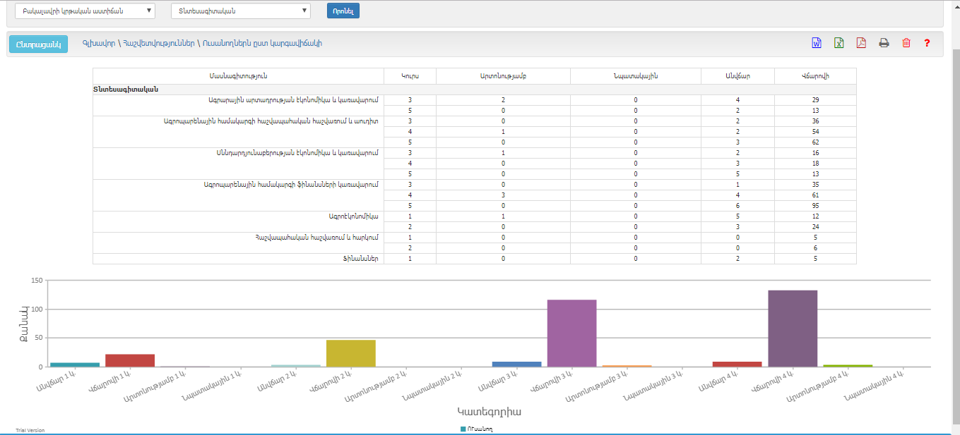
Task: Open the Բակալավրի կրթական աստիճան dropdown
Action: click(x=85, y=11)
